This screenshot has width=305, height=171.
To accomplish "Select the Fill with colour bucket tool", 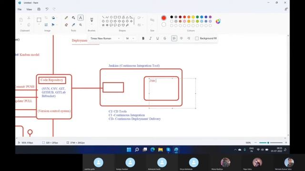I will (73, 18).
